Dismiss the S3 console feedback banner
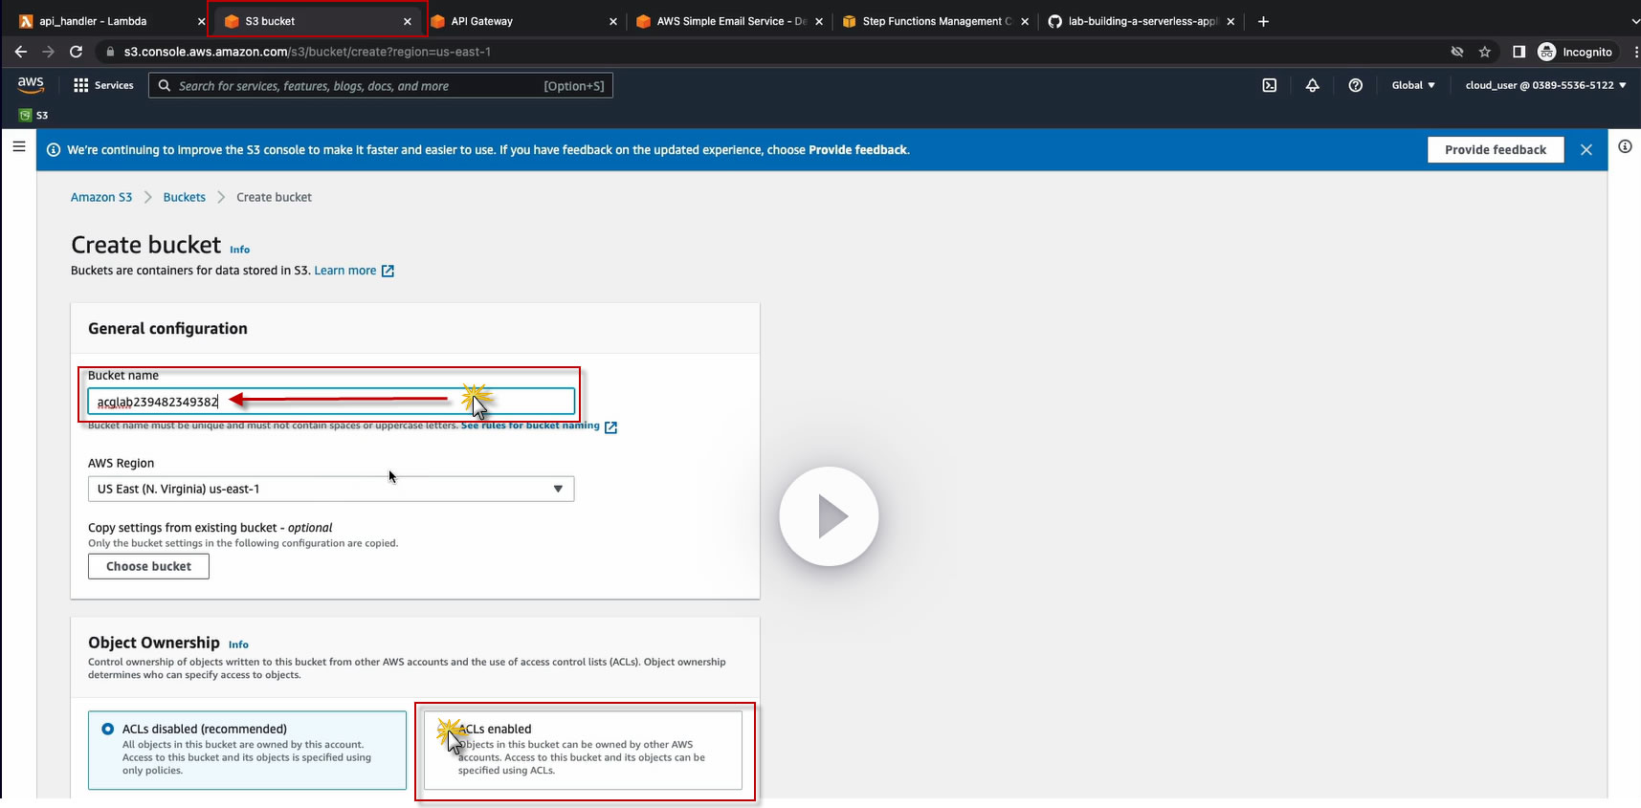The width and height of the screenshot is (1641, 808). click(x=1586, y=149)
